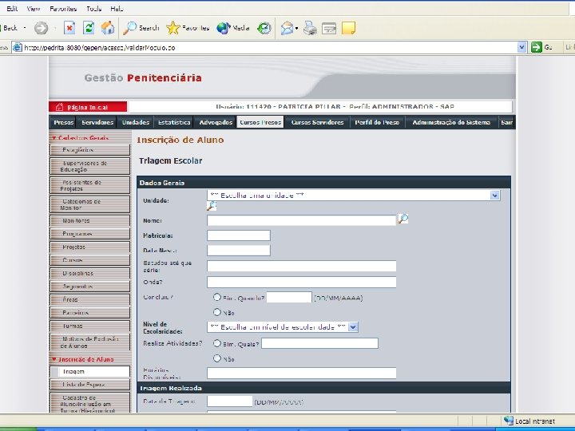Image resolution: width=575 pixels, height=431 pixels.
Task: Open the Back button history arrow
Action: (25, 28)
